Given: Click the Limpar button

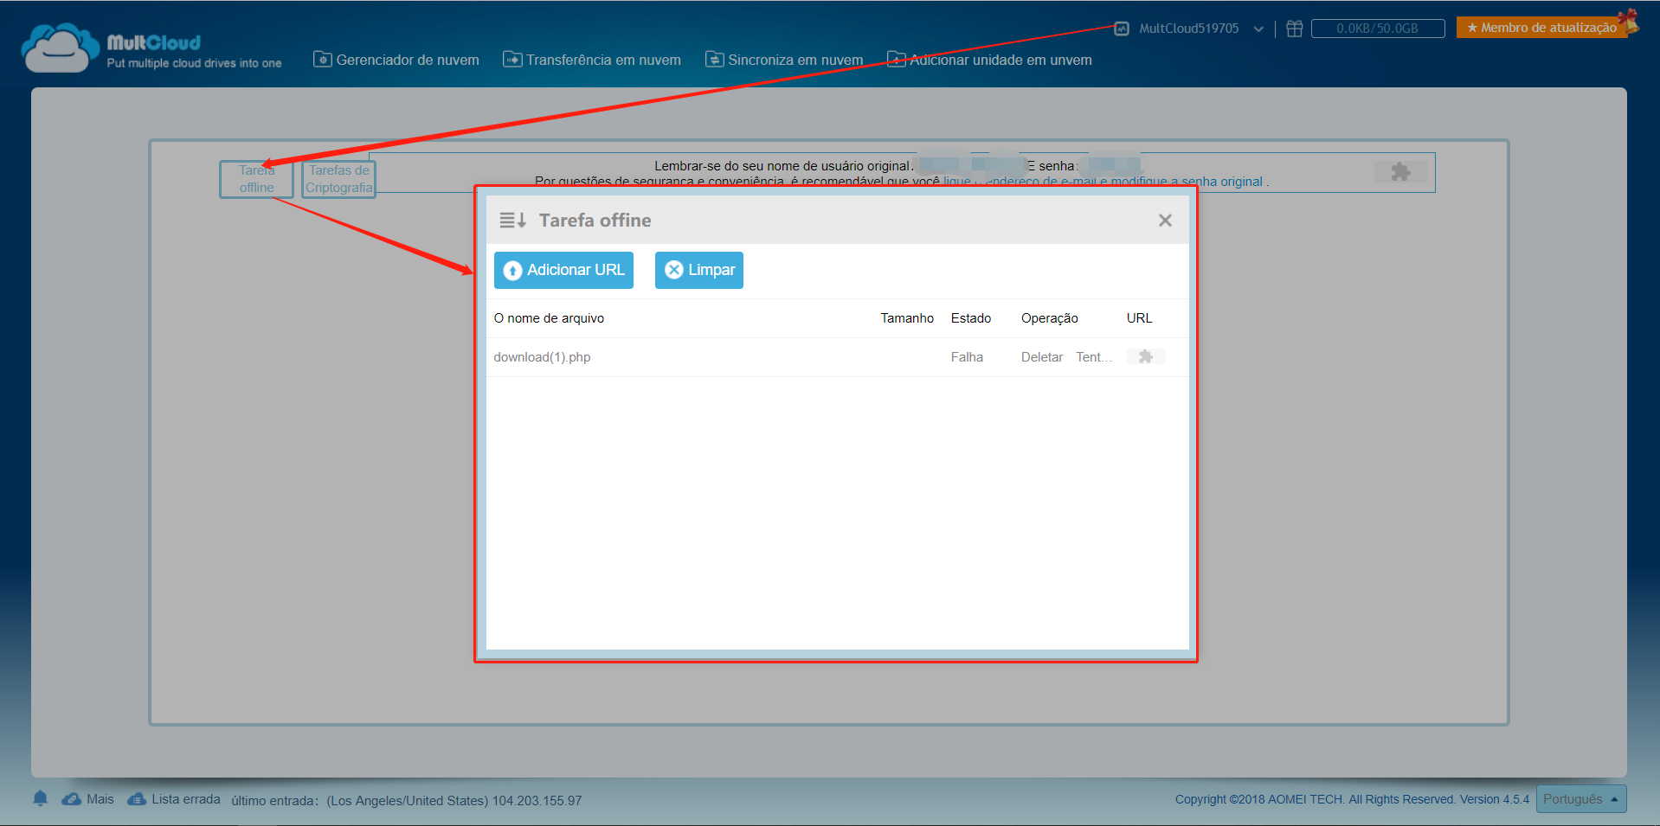Looking at the screenshot, I should [x=699, y=270].
